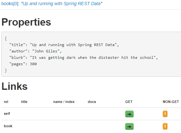The image size is (181, 133).
Task: Click the name / index column header
Action: click(64, 102)
